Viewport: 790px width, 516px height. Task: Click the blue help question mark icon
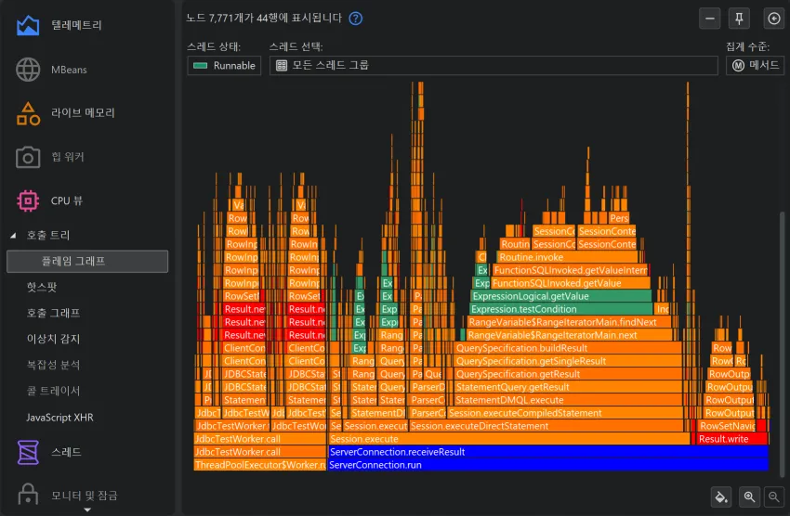pos(356,19)
